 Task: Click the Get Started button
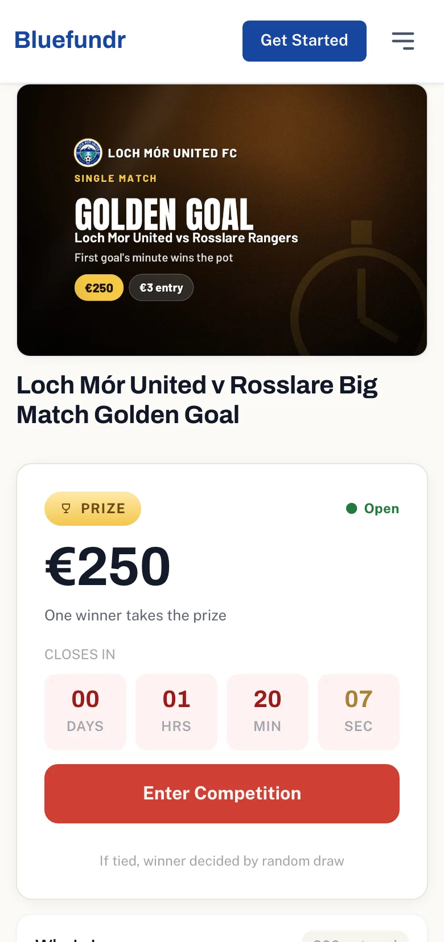[305, 41]
